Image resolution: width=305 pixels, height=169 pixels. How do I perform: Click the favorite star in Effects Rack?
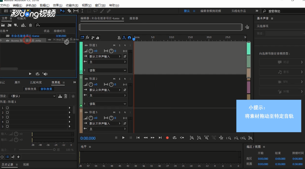pos(73,96)
